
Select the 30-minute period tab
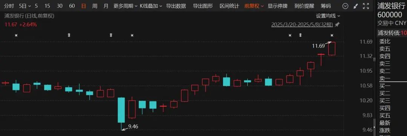pos(60,6)
